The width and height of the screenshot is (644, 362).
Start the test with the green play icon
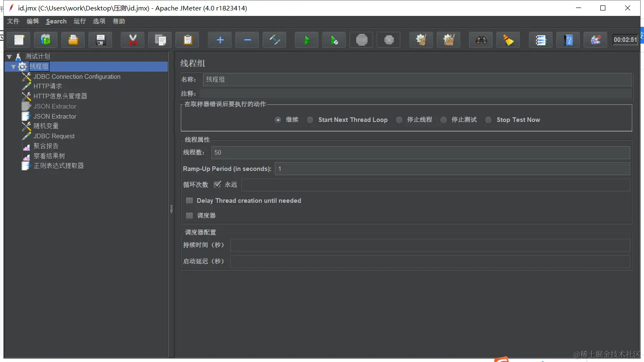[307, 40]
